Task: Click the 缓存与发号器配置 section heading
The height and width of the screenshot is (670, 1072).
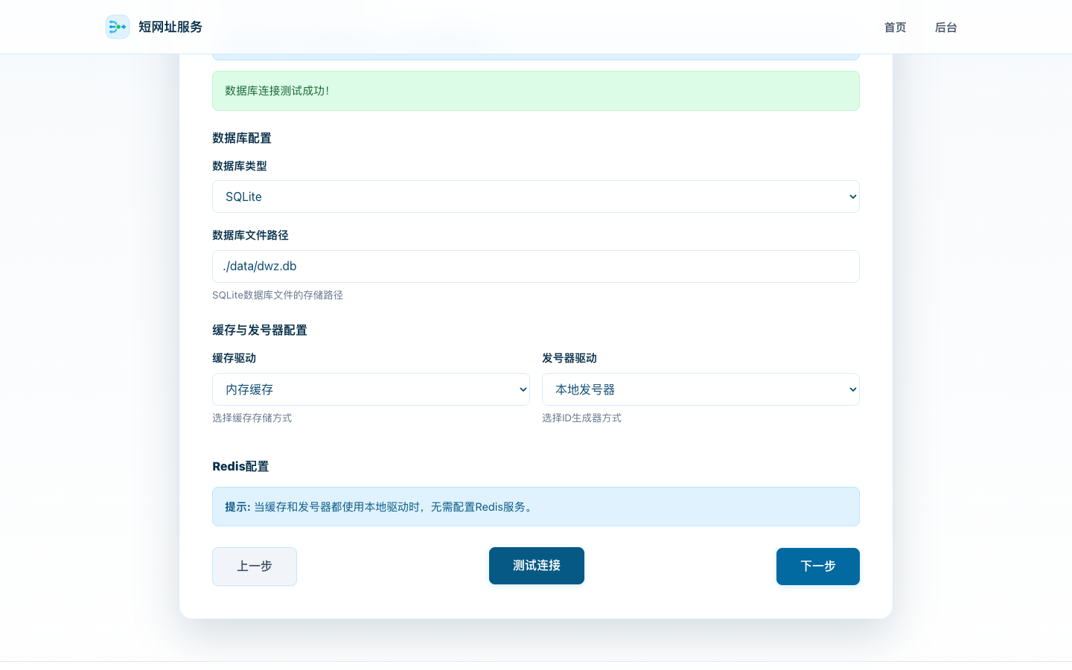Action: [260, 331]
